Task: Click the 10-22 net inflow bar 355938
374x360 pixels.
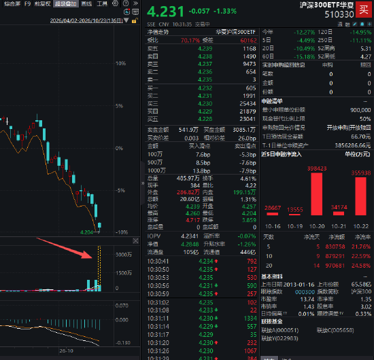Action: pos(360,196)
